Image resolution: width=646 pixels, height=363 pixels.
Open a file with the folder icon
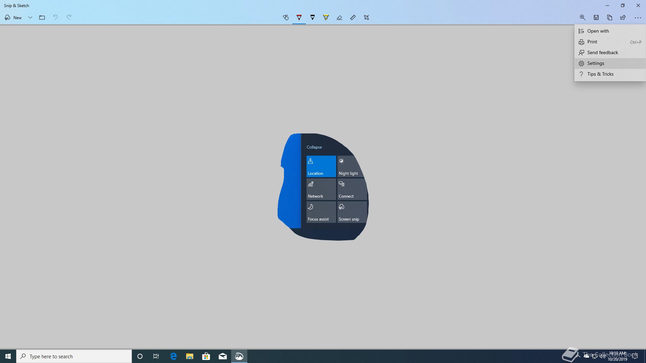point(42,17)
